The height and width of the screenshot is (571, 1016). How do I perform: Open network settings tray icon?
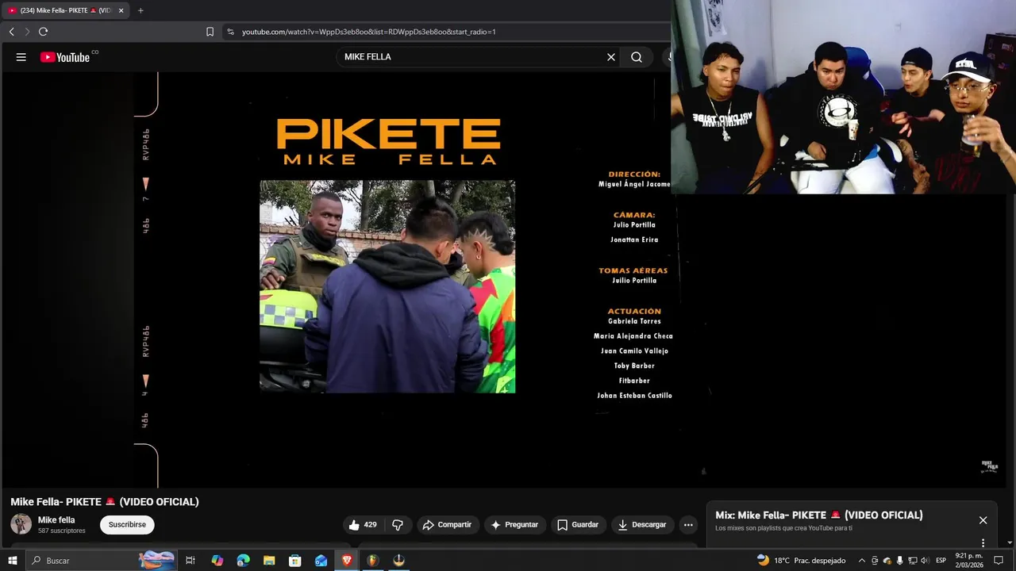913,561
